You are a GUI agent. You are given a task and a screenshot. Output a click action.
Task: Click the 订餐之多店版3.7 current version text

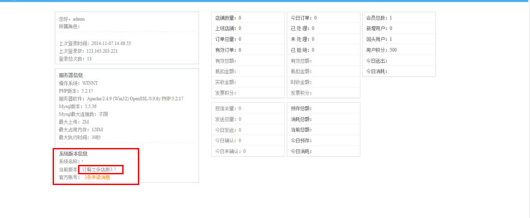(99, 169)
